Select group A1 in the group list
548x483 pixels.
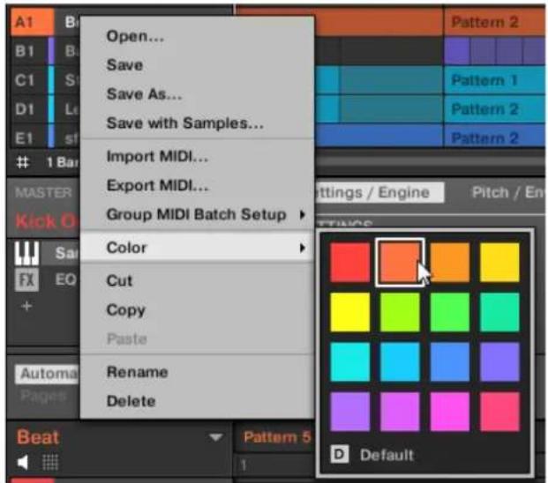[33, 22]
